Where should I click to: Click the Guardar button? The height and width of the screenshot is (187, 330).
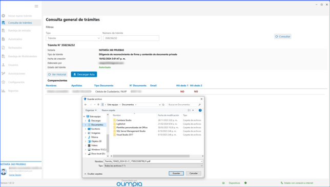tap(176, 173)
